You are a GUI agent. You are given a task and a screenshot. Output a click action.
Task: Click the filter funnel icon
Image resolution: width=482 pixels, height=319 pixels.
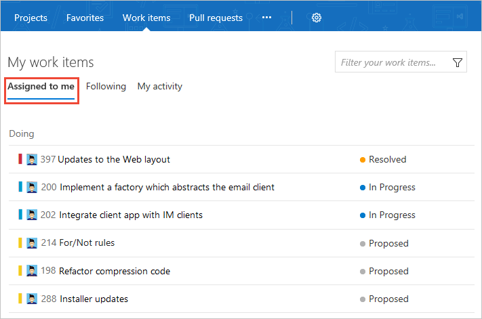pos(458,62)
